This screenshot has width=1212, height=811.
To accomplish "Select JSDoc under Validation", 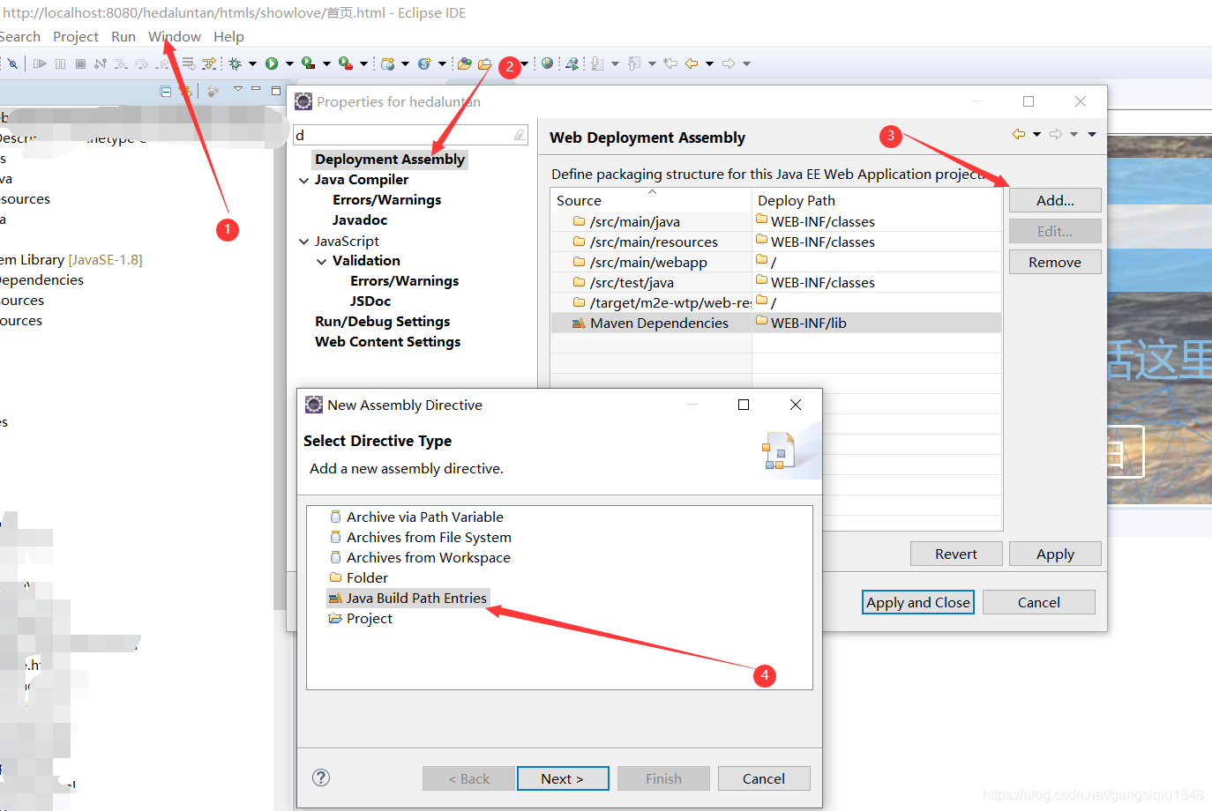I will (370, 301).
